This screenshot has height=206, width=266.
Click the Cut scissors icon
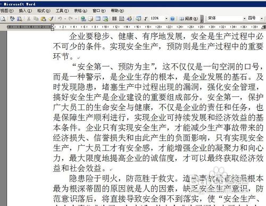[x=29, y=19]
